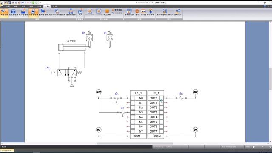
Task: Select the E1_1 input module header
Action: click(x=138, y=93)
